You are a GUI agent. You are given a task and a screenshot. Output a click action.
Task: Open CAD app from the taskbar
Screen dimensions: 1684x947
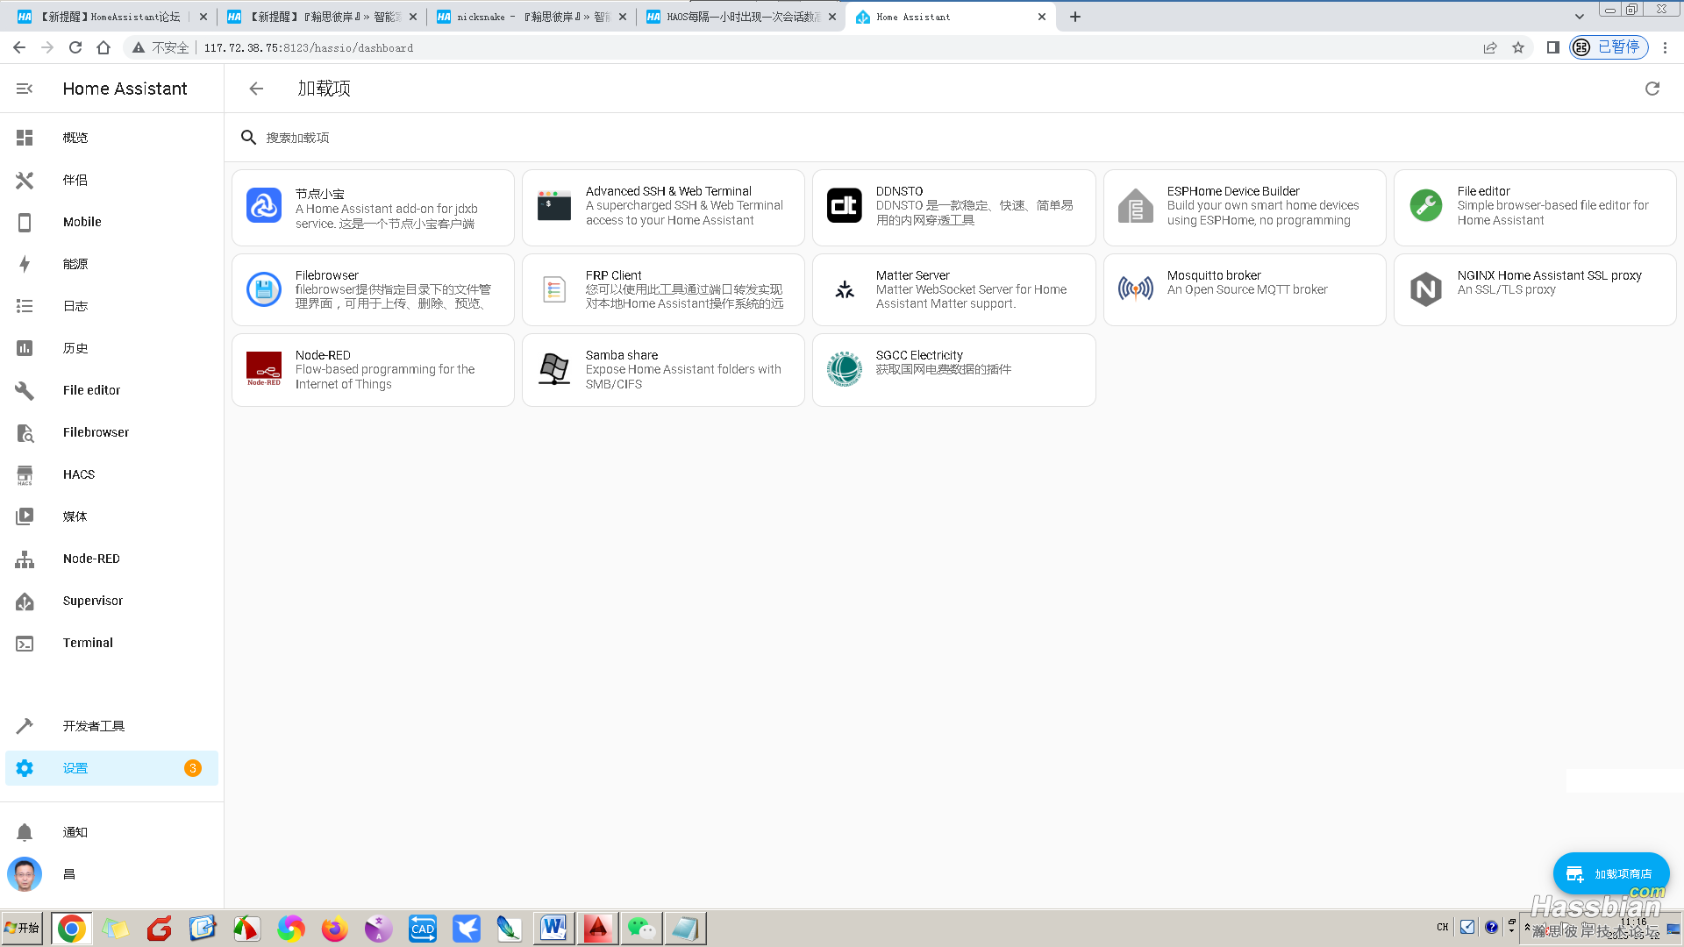pyautogui.click(x=423, y=929)
